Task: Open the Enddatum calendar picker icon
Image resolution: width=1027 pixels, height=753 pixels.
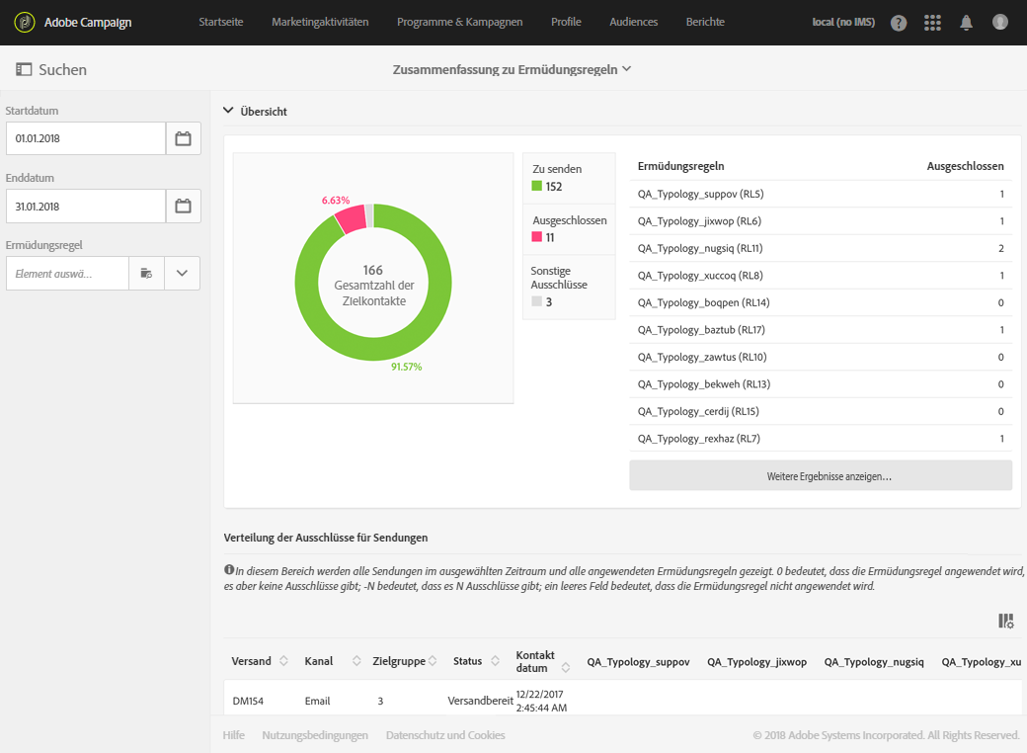Action: pyautogui.click(x=184, y=206)
